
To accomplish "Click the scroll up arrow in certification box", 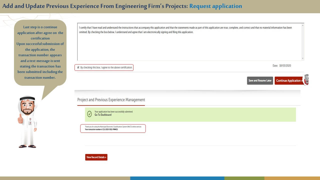I will pyautogui.click(x=303, y=25).
